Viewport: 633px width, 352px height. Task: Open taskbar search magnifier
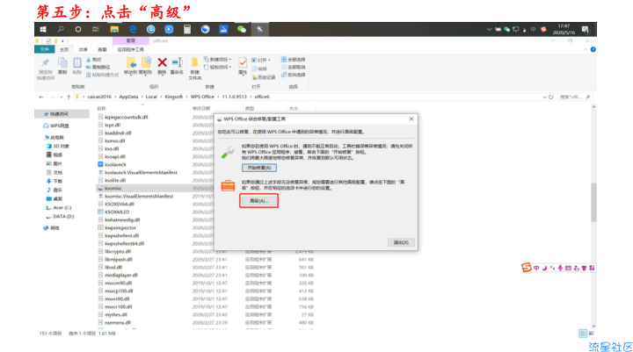[61, 30]
